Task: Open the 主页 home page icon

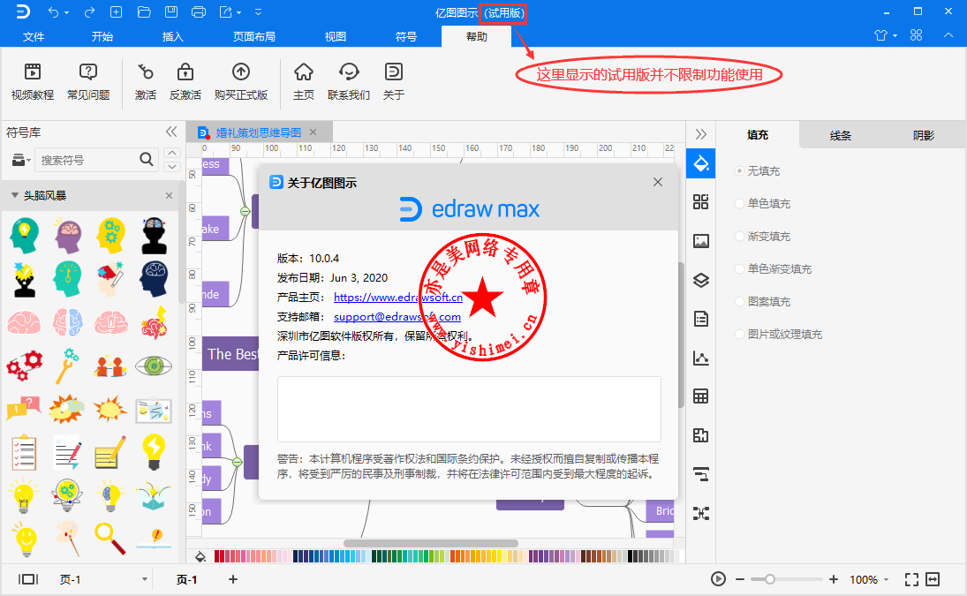Action: point(304,80)
